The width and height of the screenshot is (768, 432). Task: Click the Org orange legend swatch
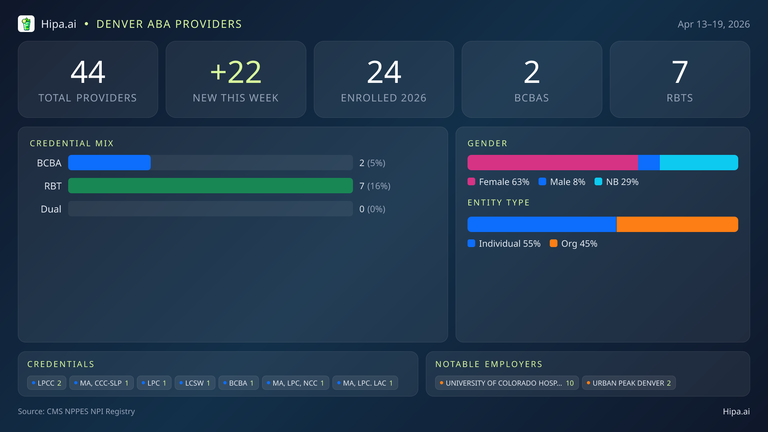pos(554,244)
